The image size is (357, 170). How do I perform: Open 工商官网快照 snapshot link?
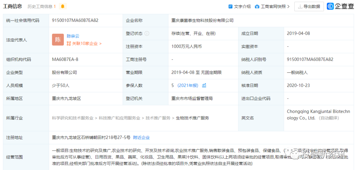(x=273, y=6)
